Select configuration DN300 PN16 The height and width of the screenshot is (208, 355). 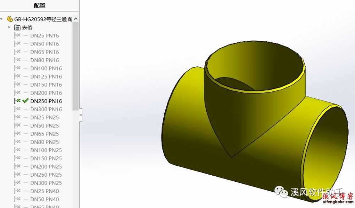point(46,109)
